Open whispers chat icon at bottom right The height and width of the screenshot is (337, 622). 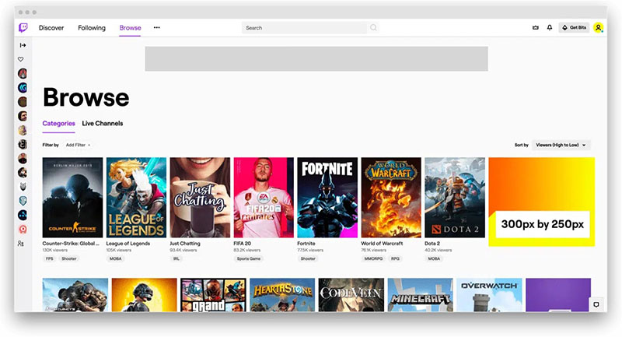(596, 304)
